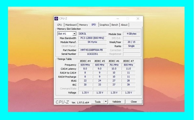195x120 pixels.
Task: Open the CPU tab
Action: click(59, 25)
